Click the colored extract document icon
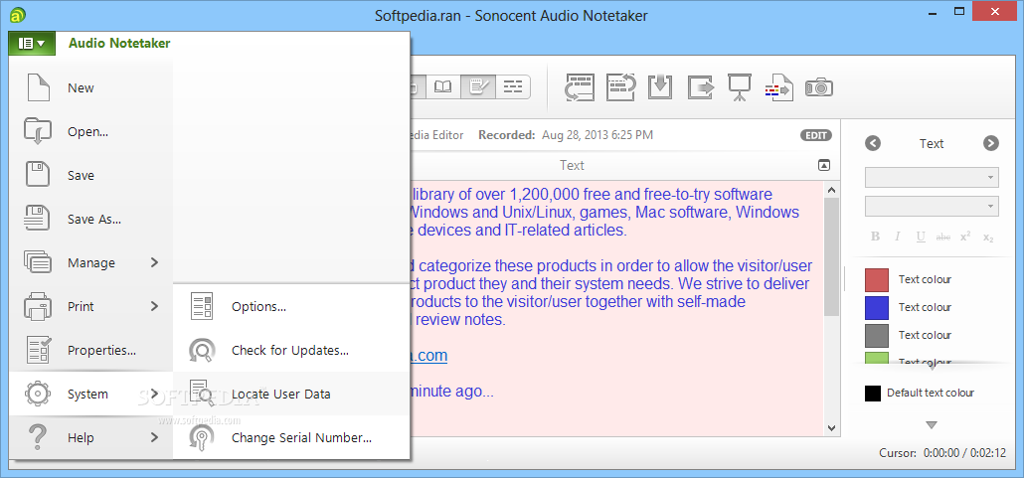1024x478 pixels. coord(778,86)
